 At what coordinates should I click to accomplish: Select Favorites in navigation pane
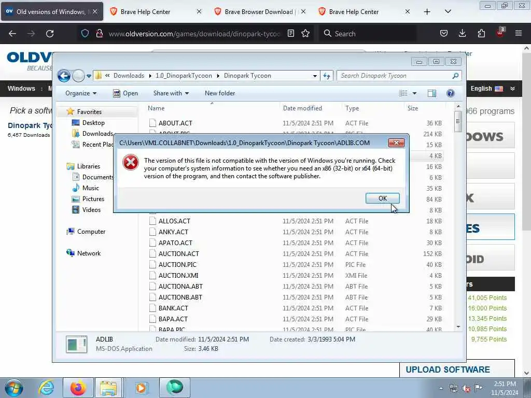pyautogui.click(x=89, y=112)
